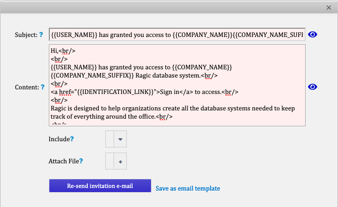
Task: Click the help question mark beside Subject
Action: (x=41, y=34)
